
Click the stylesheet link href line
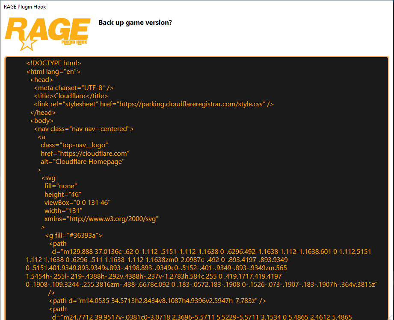pyautogui.click(x=154, y=104)
